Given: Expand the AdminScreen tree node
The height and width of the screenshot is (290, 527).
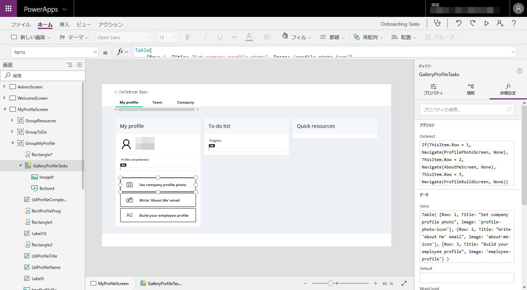Looking at the screenshot, I should (4, 87).
